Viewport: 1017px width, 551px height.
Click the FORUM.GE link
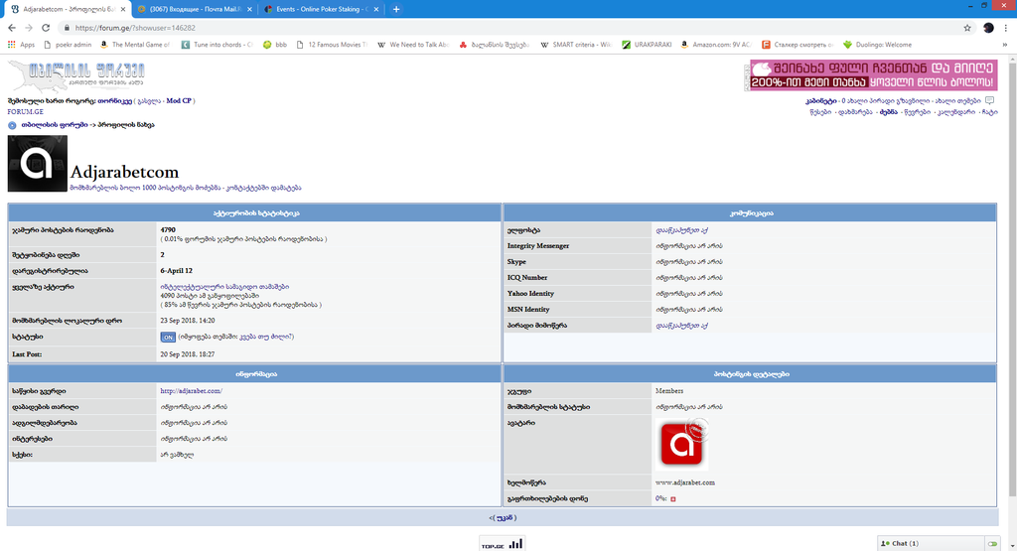[25, 112]
